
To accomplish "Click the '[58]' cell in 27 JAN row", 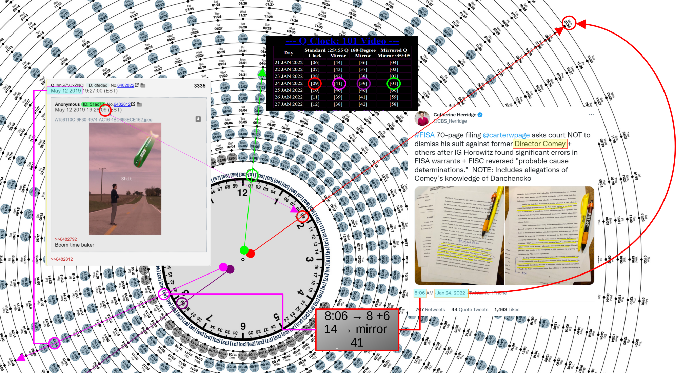I will pyautogui.click(x=394, y=104).
